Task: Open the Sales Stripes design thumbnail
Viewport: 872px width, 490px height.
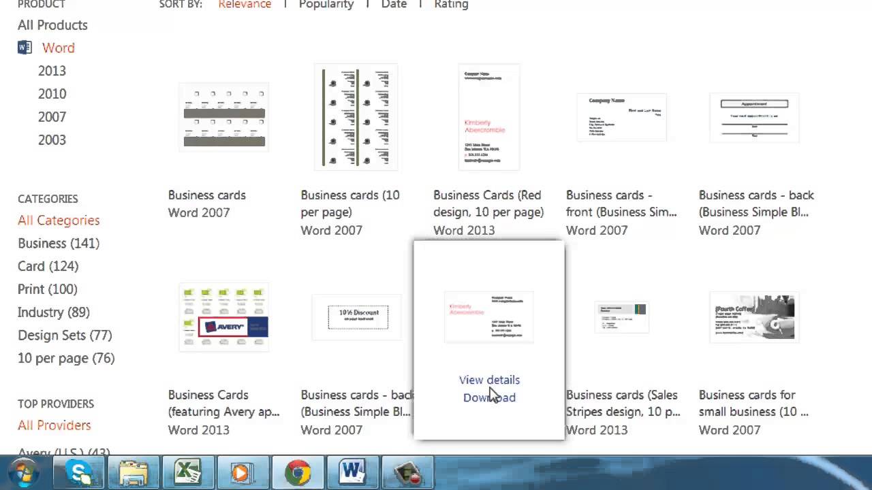Action: point(621,317)
